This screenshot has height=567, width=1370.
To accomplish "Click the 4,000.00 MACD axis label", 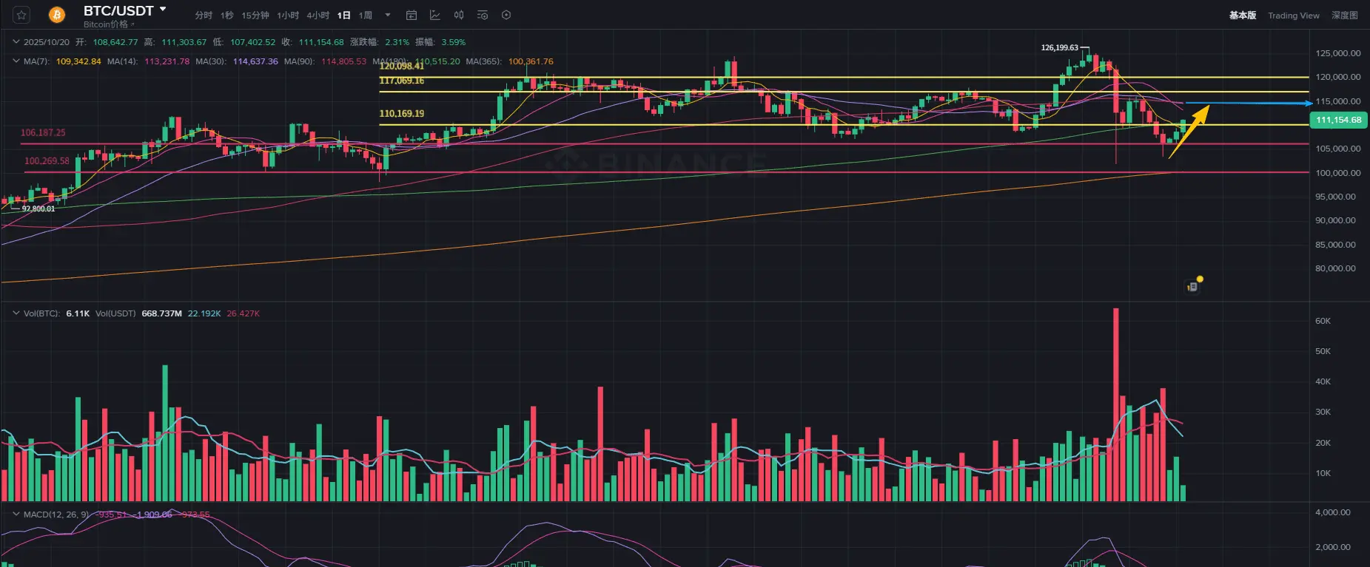I will [1333, 512].
